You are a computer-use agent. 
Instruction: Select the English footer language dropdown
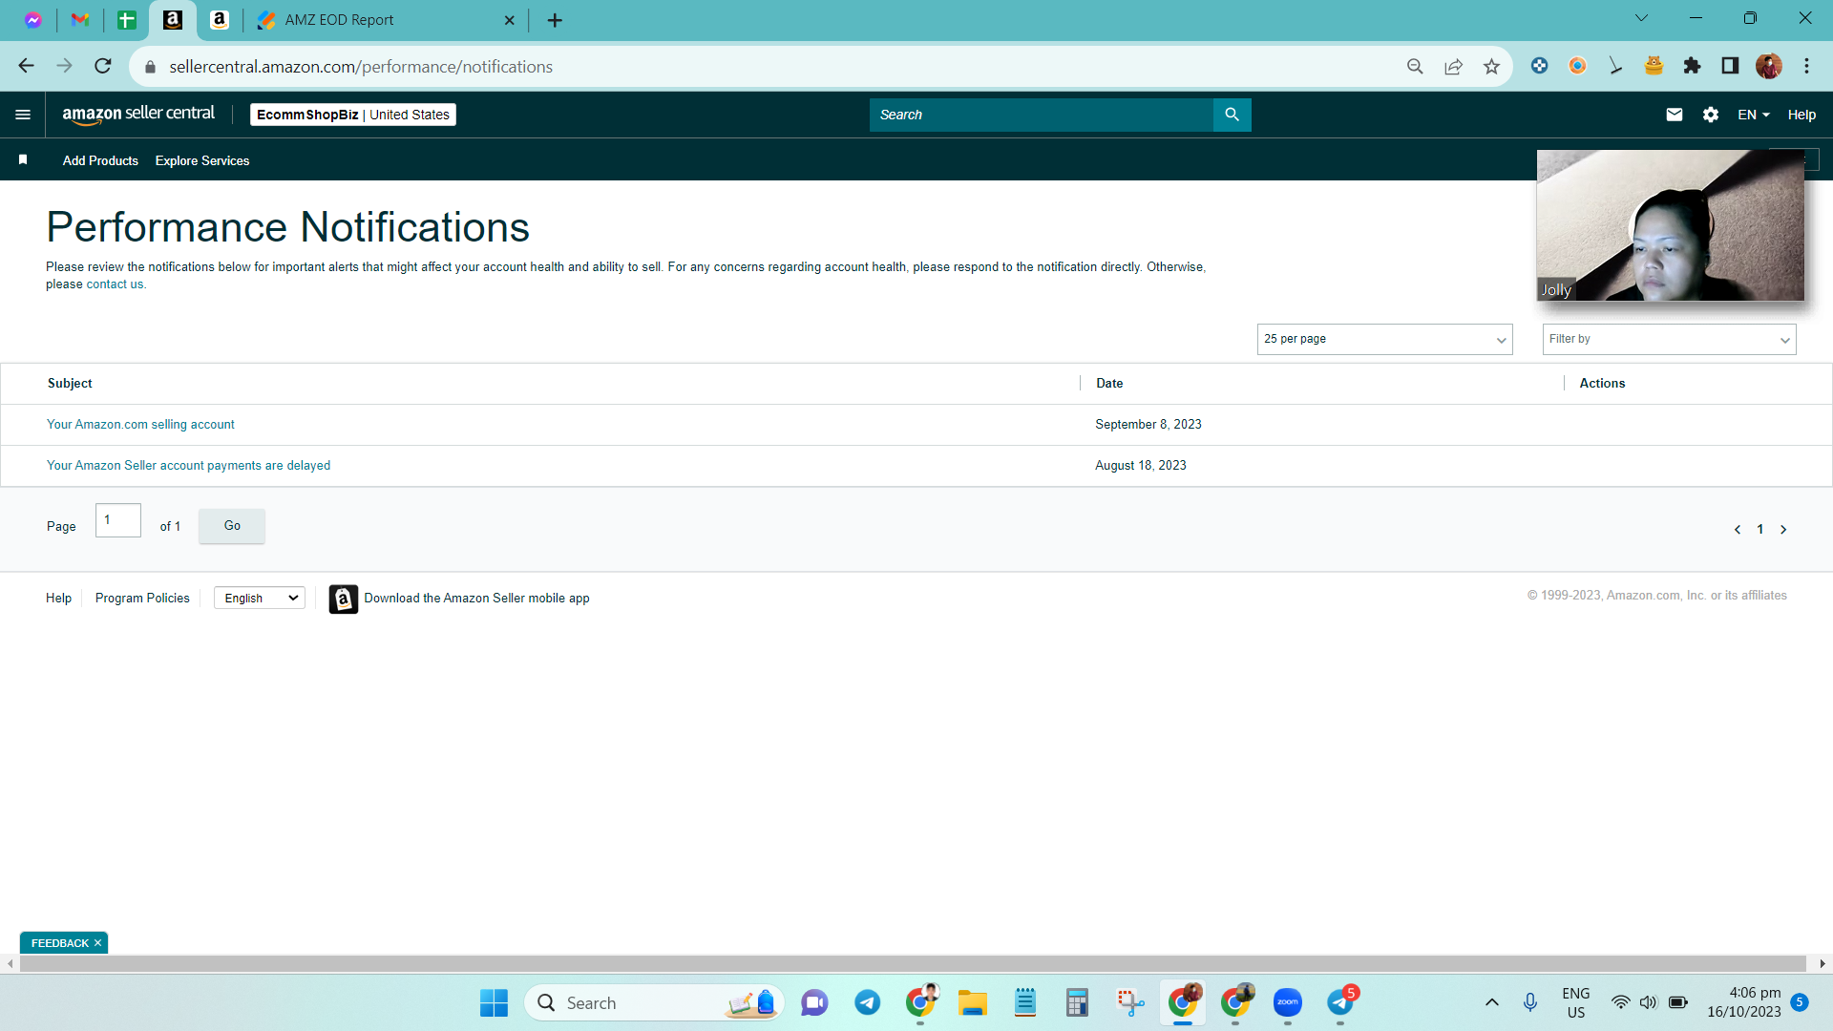point(260,598)
